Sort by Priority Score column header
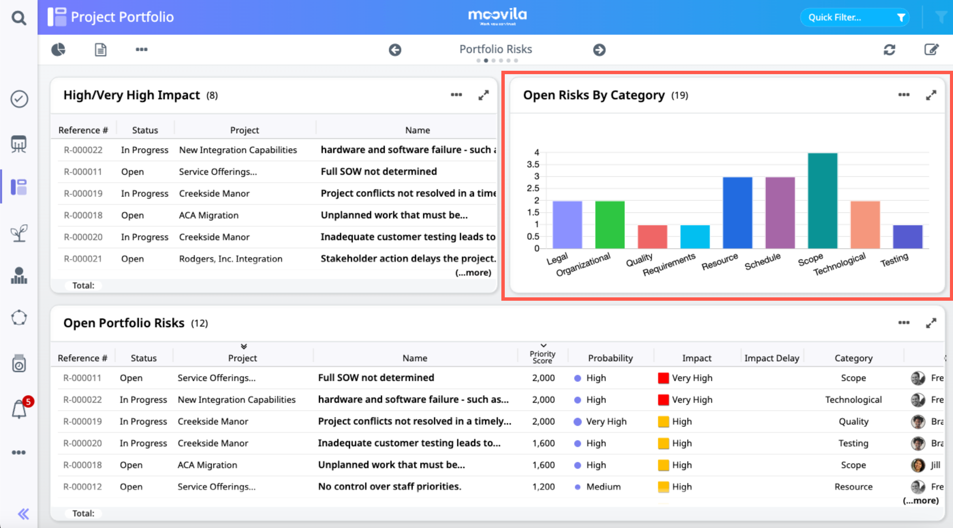The height and width of the screenshot is (528, 953). point(542,357)
